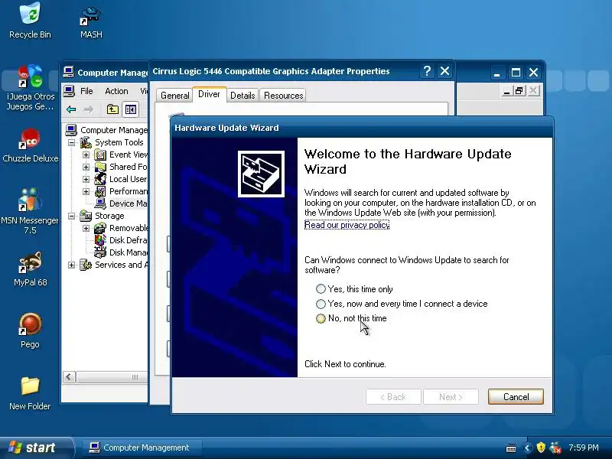This screenshot has height=459, width=612.
Task: Expand the Performance Logs tree node
Action: pyautogui.click(x=86, y=191)
